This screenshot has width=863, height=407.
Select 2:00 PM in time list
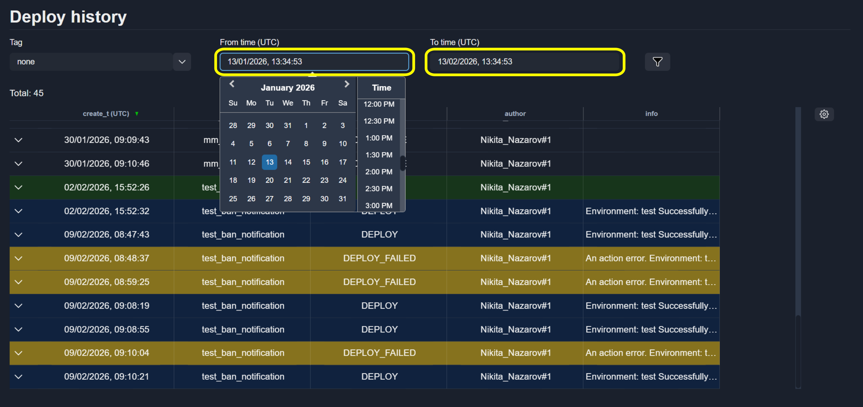point(379,172)
